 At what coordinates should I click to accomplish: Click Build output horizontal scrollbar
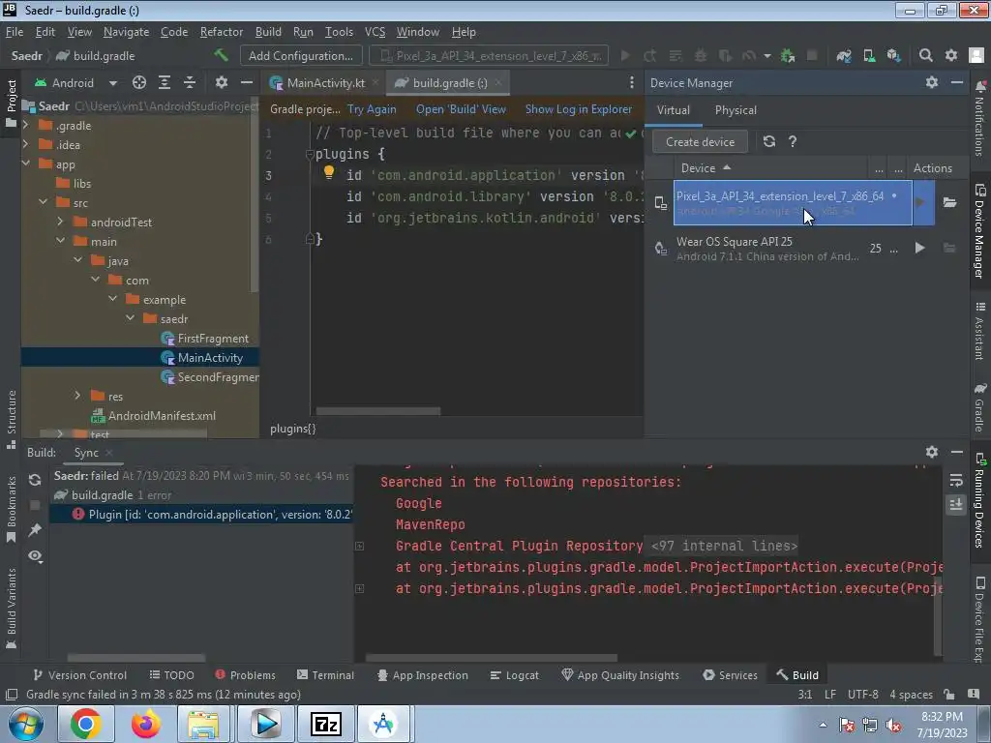click(491, 658)
